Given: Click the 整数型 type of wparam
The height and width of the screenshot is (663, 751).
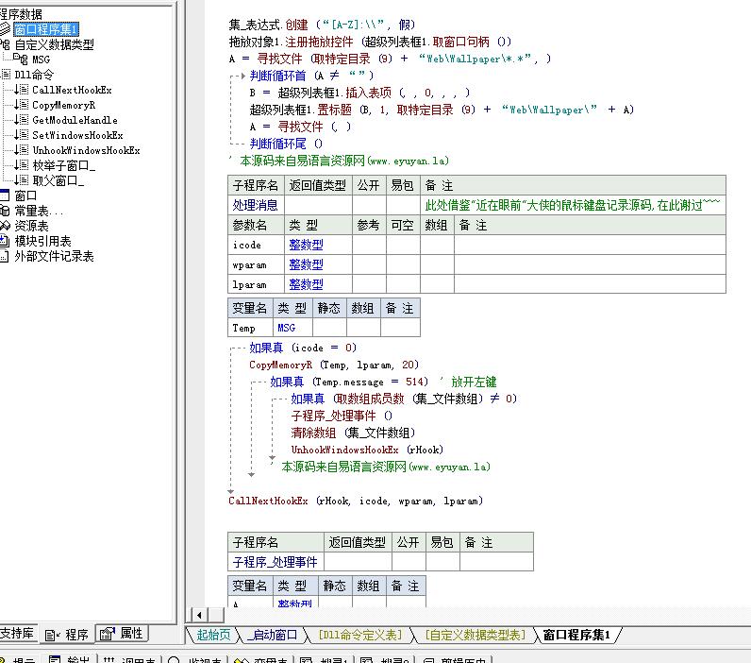Looking at the screenshot, I should point(306,264).
